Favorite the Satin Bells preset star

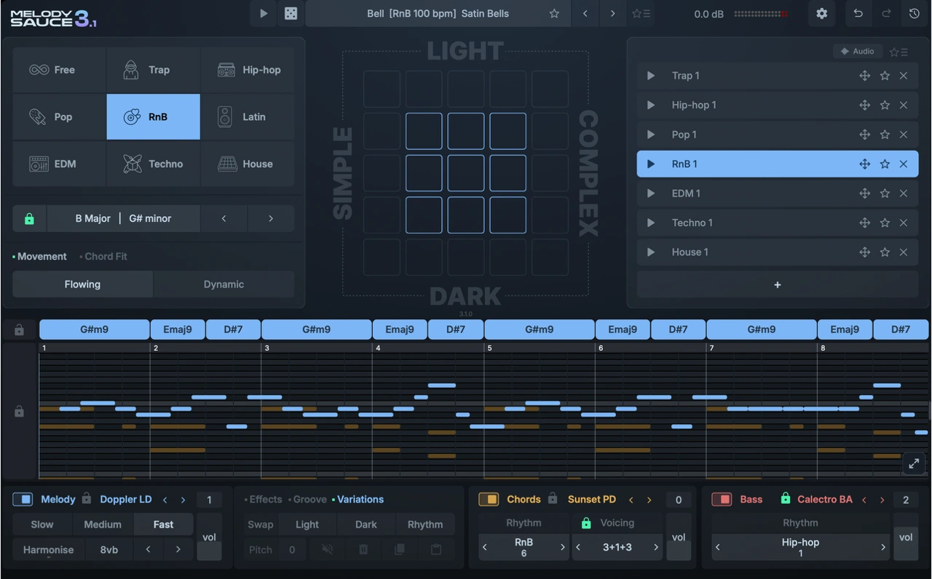pos(554,13)
